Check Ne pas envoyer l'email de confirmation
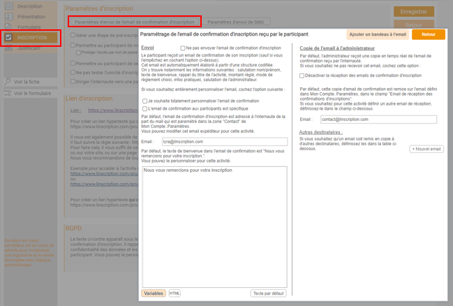This screenshot has width=453, height=306. [x=183, y=48]
